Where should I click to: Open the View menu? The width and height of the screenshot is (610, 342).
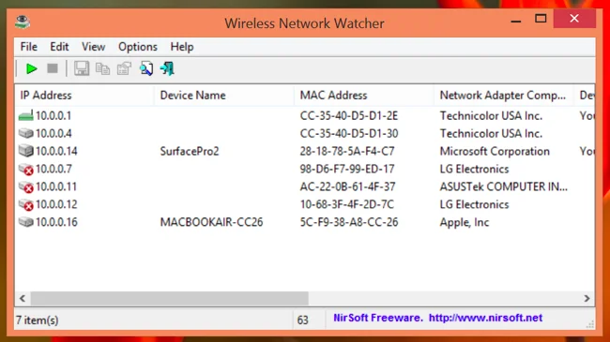[x=93, y=47]
